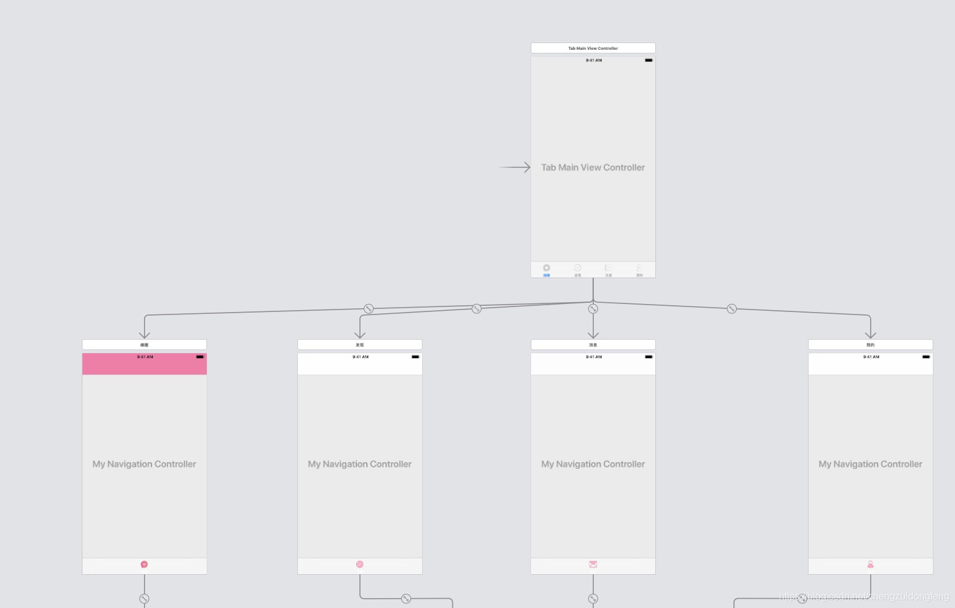Screen dimensions: 955x608
Task: Click the initial view controller entry arrow
Action: pyautogui.click(x=514, y=167)
